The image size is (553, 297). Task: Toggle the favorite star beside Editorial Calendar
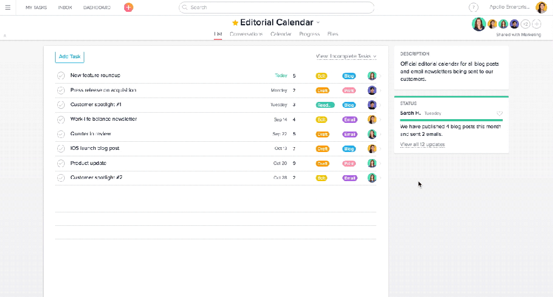coord(235,23)
